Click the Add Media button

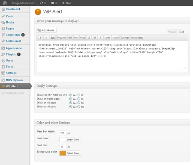point(46,30)
